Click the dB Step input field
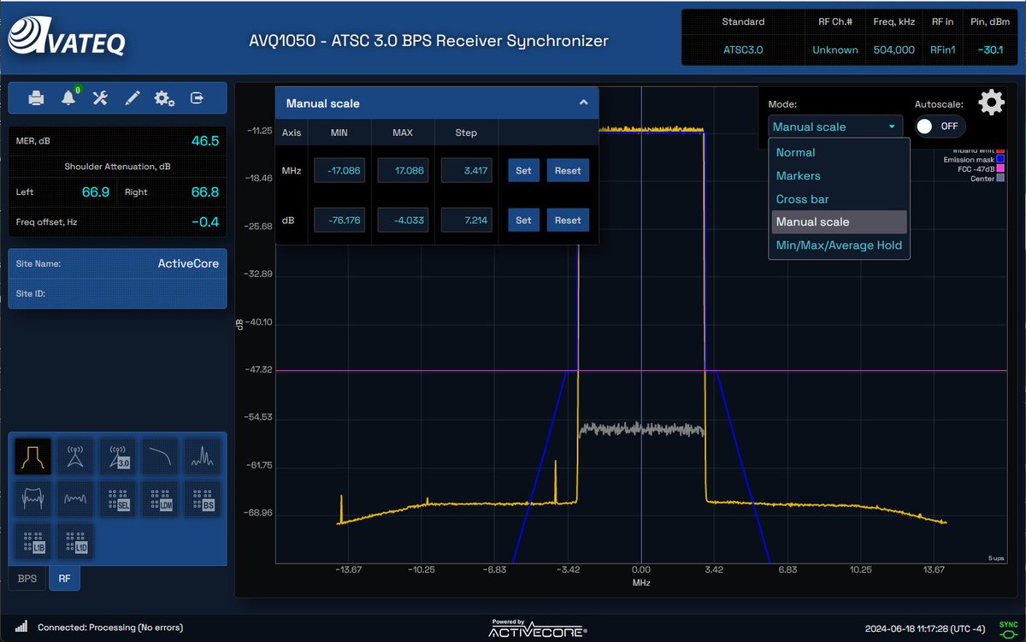The image size is (1026, 642). click(466, 221)
